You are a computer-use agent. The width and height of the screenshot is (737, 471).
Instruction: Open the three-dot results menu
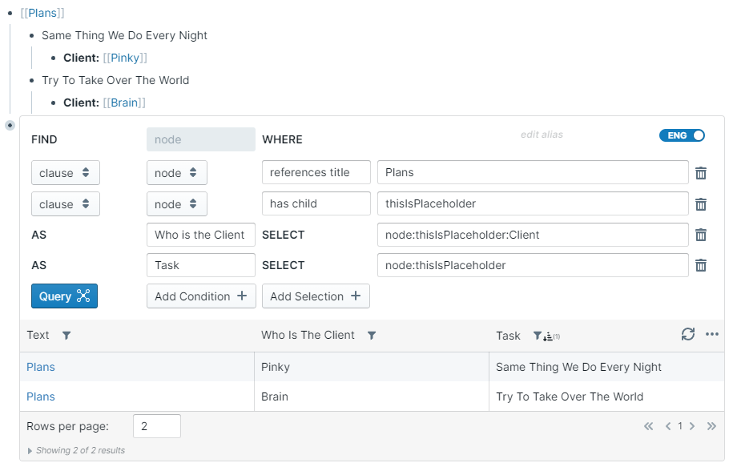[712, 335]
